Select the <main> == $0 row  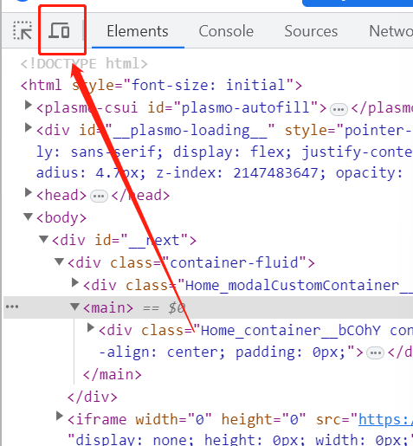(208, 307)
